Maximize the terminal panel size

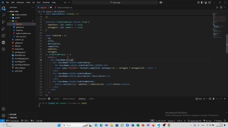[x=221, y=99]
